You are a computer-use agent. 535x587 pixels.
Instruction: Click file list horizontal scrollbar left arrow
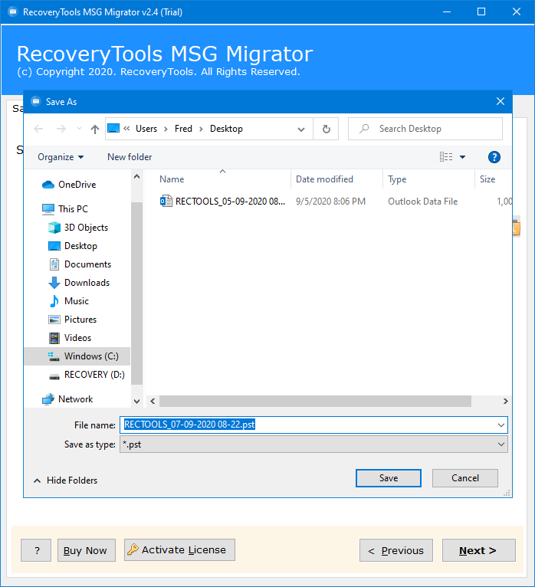153,401
